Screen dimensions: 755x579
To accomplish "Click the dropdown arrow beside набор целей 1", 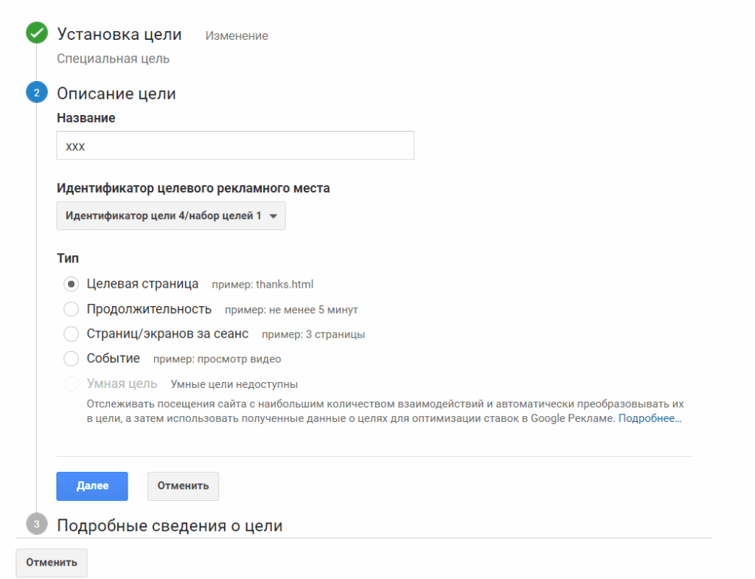I will [x=274, y=217].
